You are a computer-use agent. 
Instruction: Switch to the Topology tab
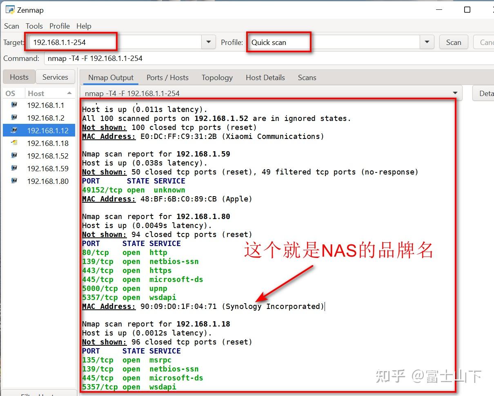click(217, 77)
